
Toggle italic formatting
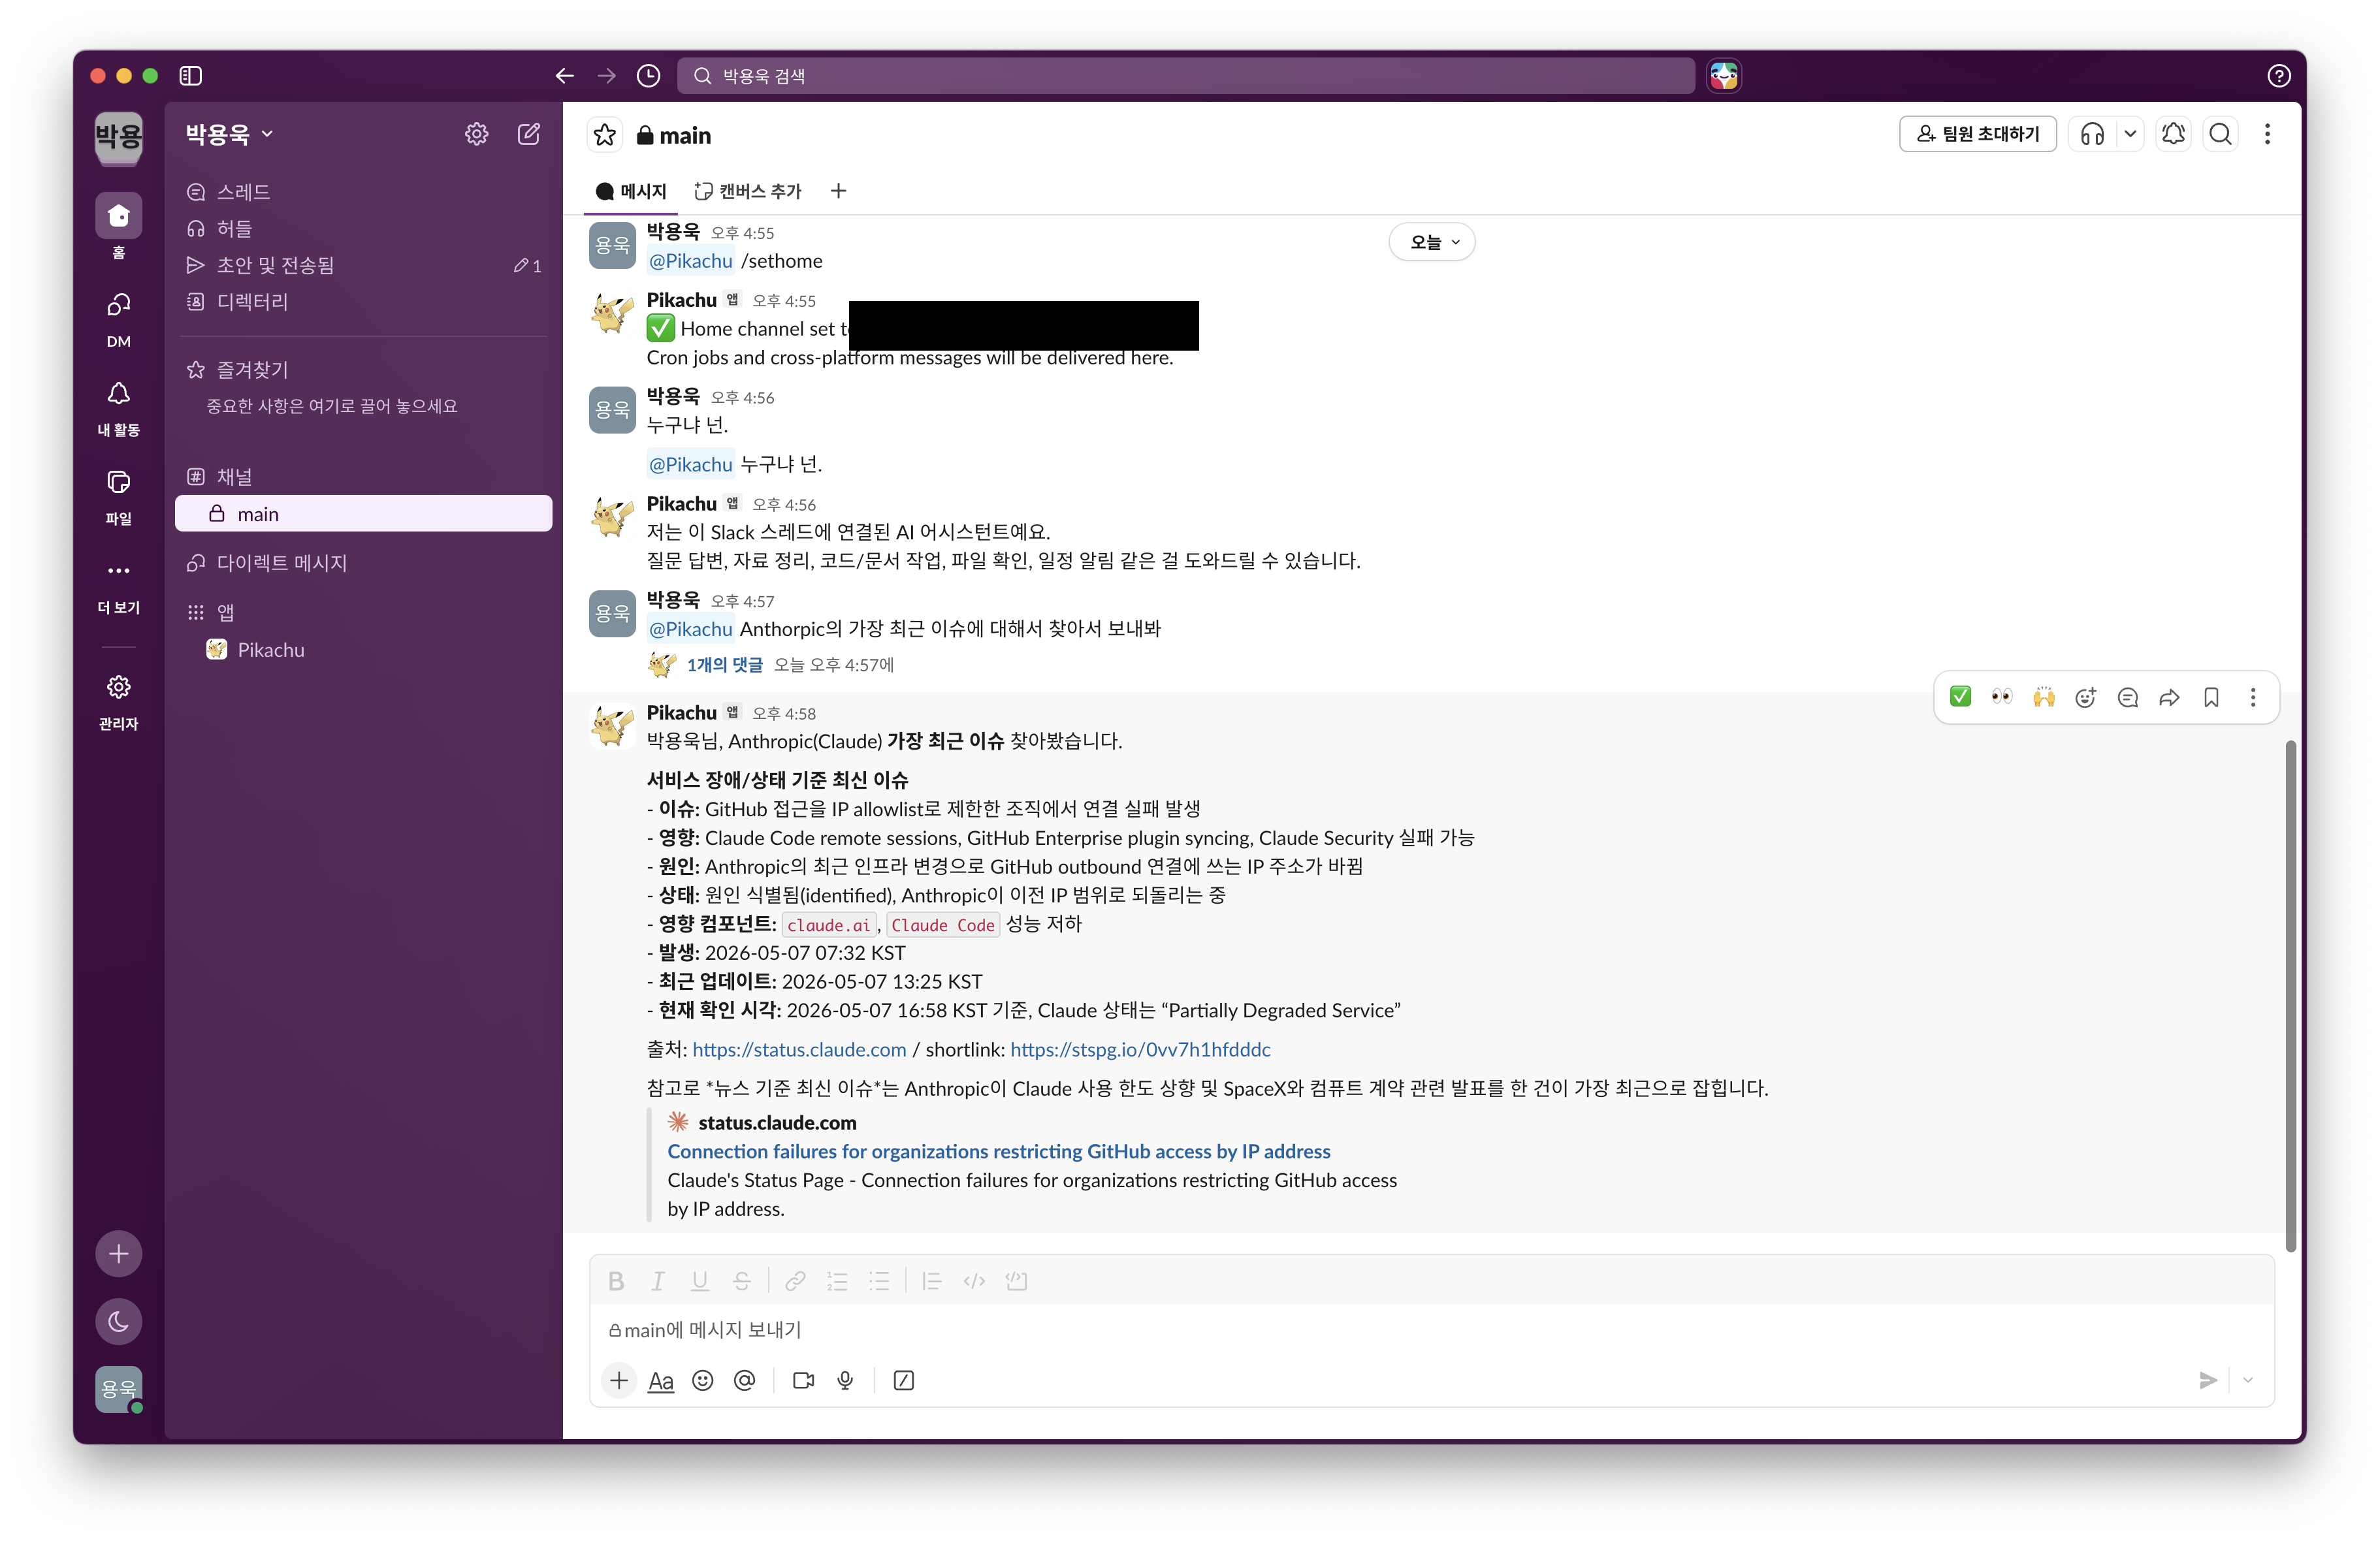[658, 1281]
